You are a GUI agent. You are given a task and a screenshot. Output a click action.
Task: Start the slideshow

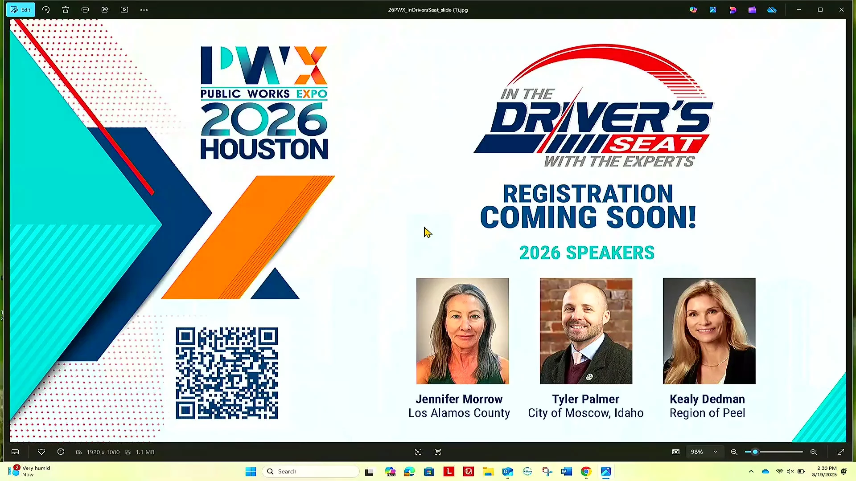coord(124,10)
